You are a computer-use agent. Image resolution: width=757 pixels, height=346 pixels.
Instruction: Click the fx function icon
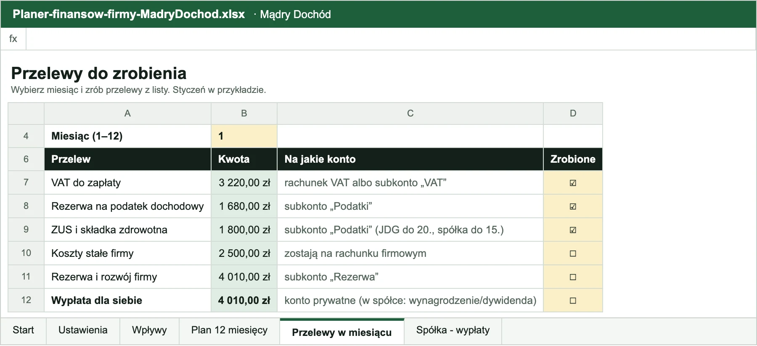(13, 39)
